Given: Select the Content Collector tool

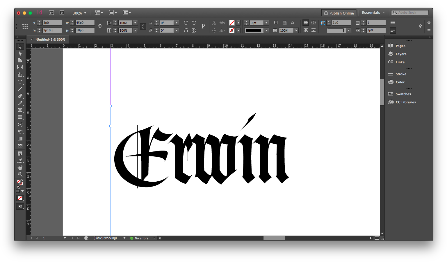Looking at the screenshot, I should [x=20, y=75].
